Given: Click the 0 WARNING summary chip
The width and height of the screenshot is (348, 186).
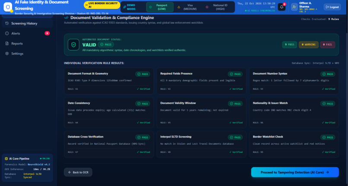Looking at the screenshot, I should [309, 44].
